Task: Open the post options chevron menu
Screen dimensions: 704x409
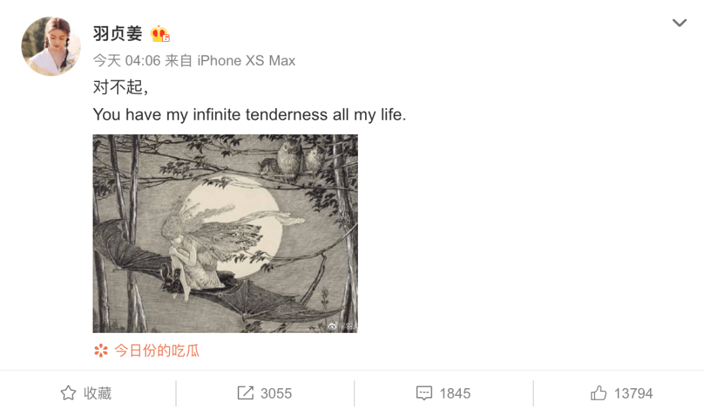Action: 679,23
